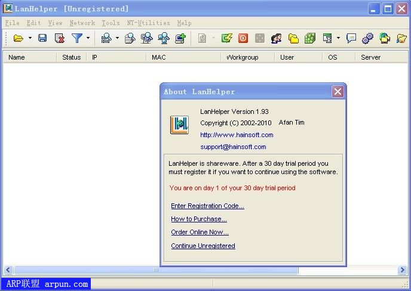This screenshot has width=411, height=291.
Task: Click the horizontal scrollbar left arrow
Action: [8, 270]
